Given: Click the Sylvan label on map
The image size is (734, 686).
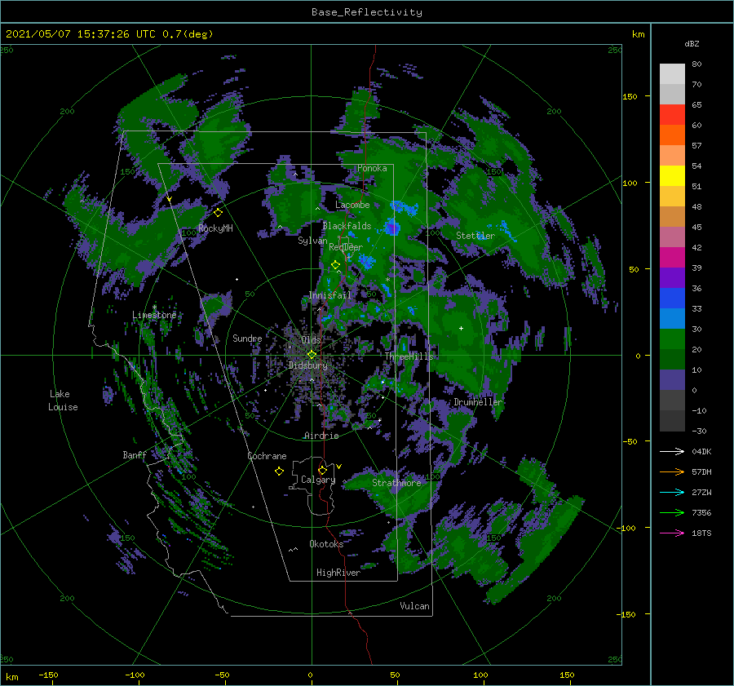Looking at the screenshot, I should [x=312, y=241].
